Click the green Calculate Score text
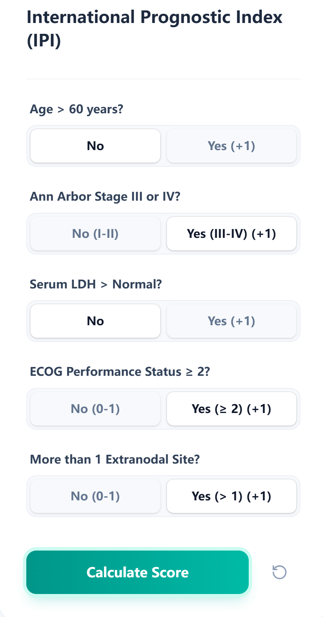The height and width of the screenshot is (617, 323). [x=137, y=572]
